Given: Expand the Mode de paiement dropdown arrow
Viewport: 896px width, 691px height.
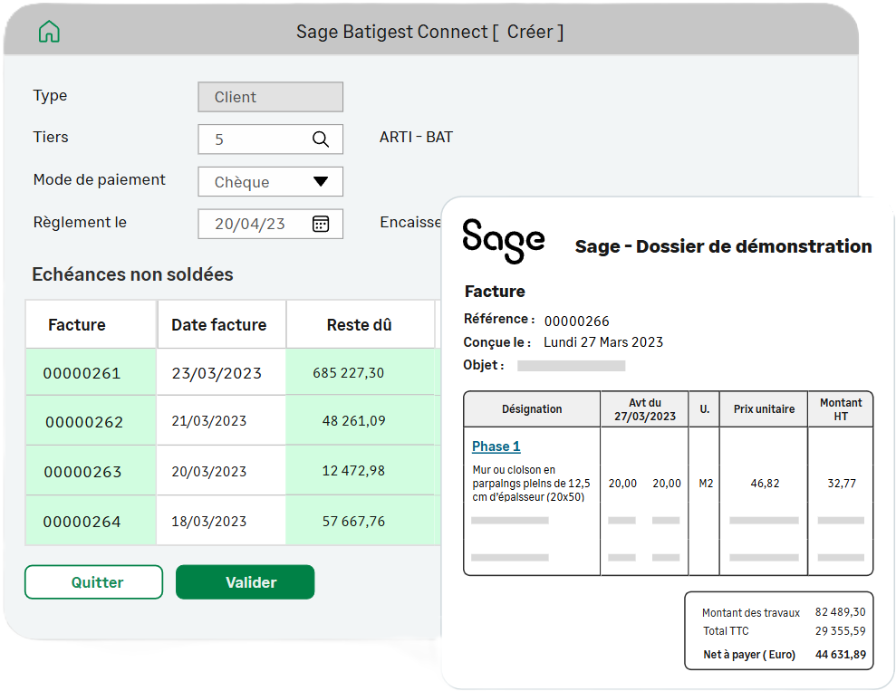Looking at the screenshot, I should click(321, 181).
